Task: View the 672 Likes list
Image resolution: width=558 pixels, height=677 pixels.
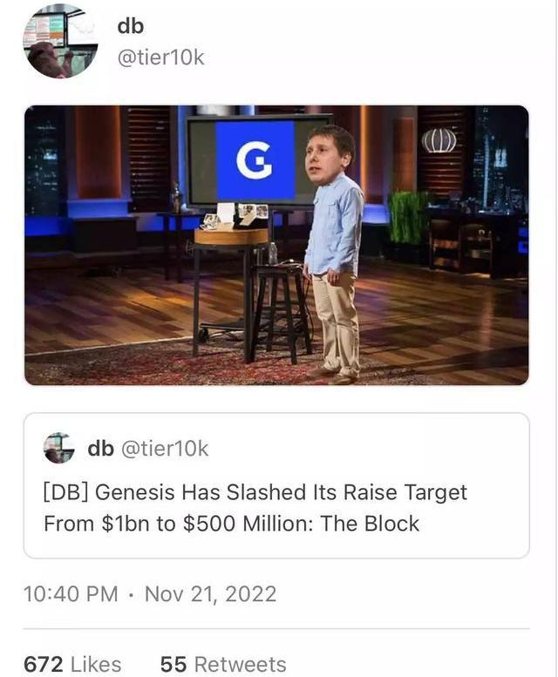Action: pos(72,664)
